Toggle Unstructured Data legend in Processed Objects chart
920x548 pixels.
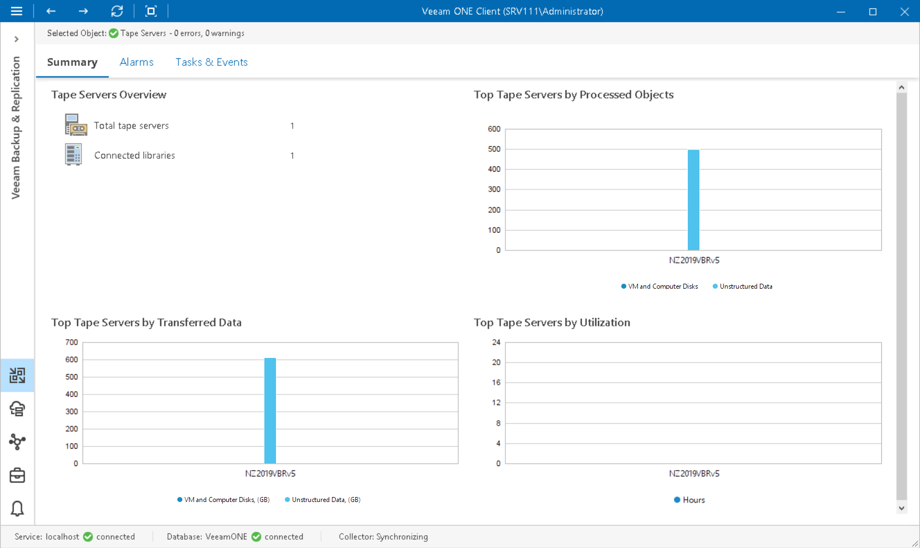(x=743, y=286)
